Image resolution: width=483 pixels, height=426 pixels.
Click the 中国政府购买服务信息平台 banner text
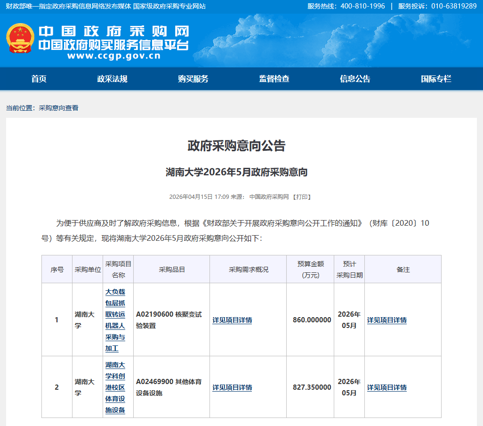tap(113, 45)
